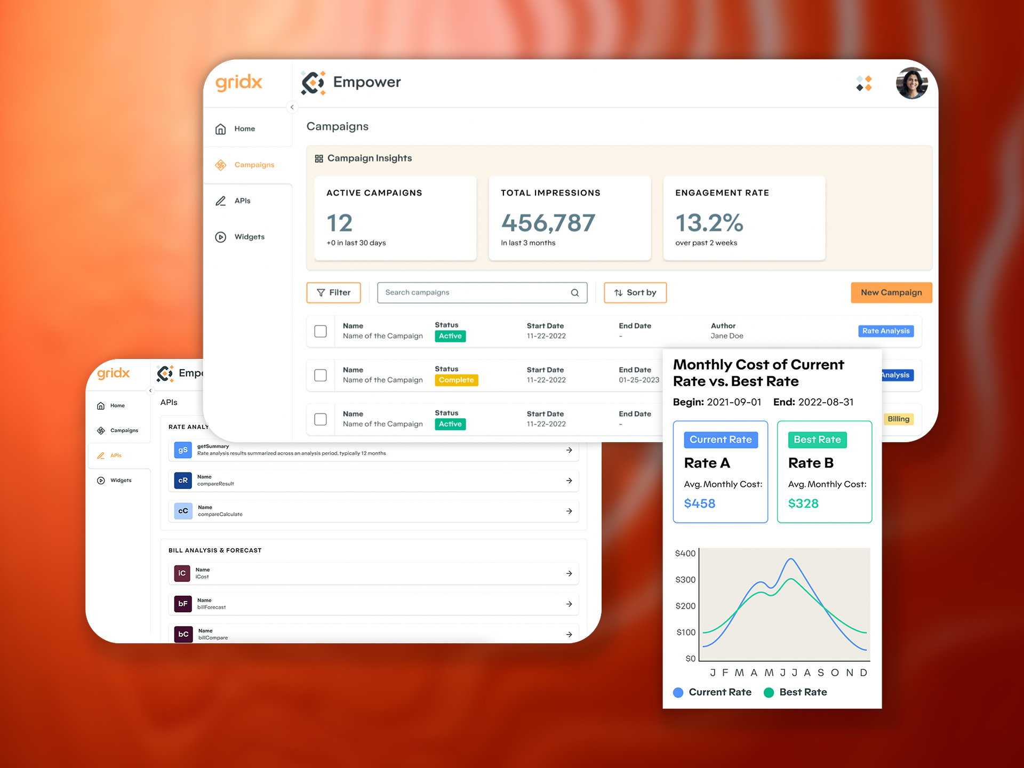Focus the Search campaigns field
1024x768 pixels.
[482, 293]
